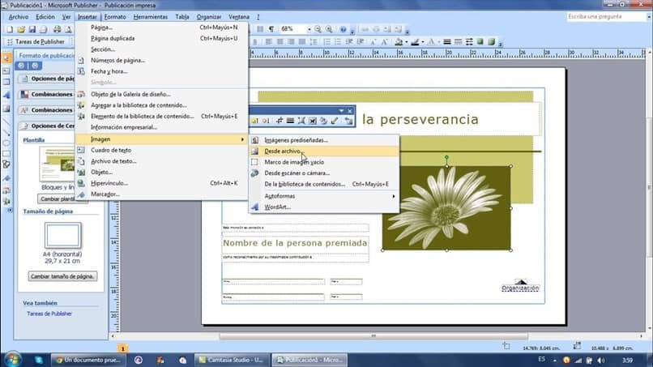Click Shadow style green icon
Screen dimensions: 653x367
480,41
